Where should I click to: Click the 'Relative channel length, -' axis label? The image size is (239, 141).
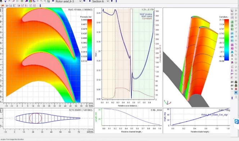[132, 132]
